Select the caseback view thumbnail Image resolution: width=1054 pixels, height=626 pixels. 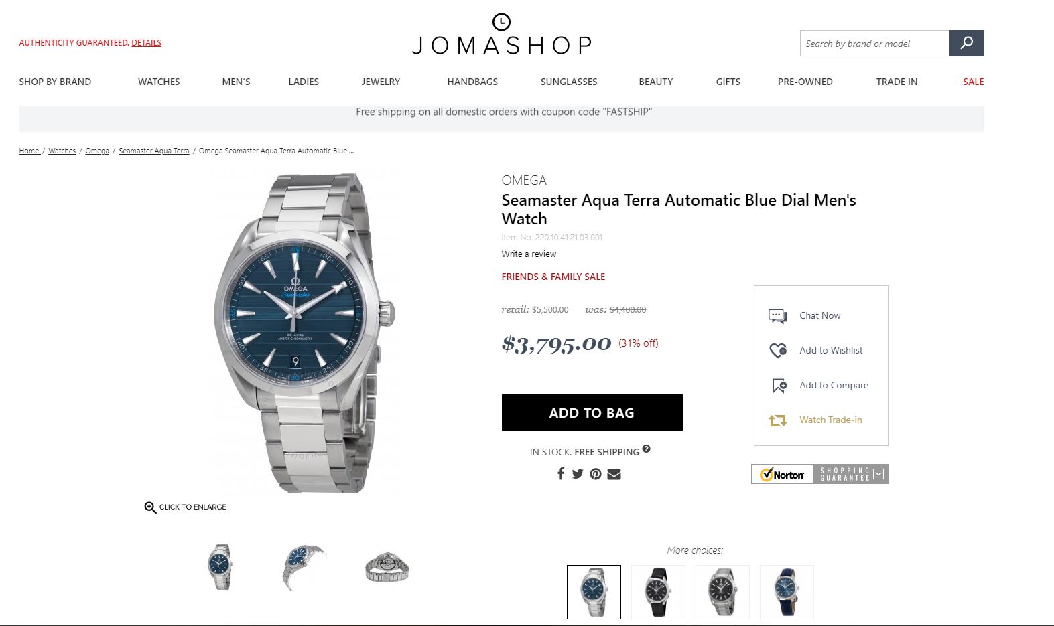pos(387,567)
